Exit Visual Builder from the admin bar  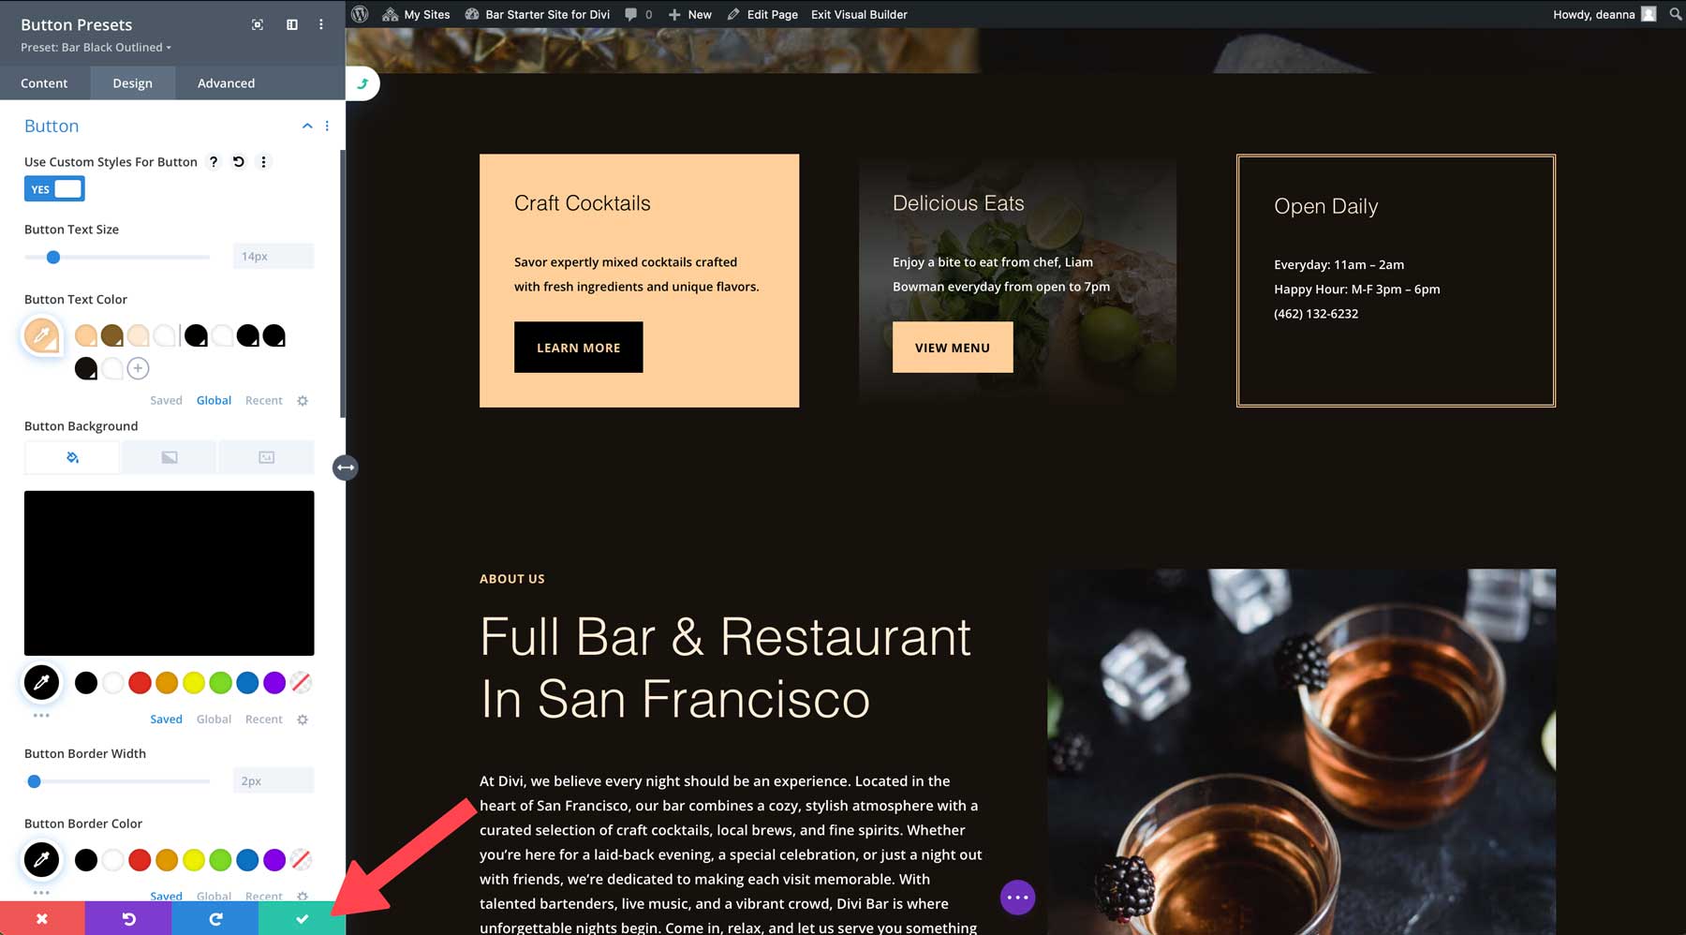[858, 14]
